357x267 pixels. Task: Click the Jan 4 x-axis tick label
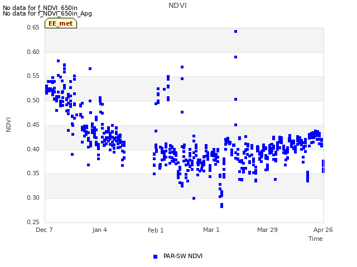point(99,230)
